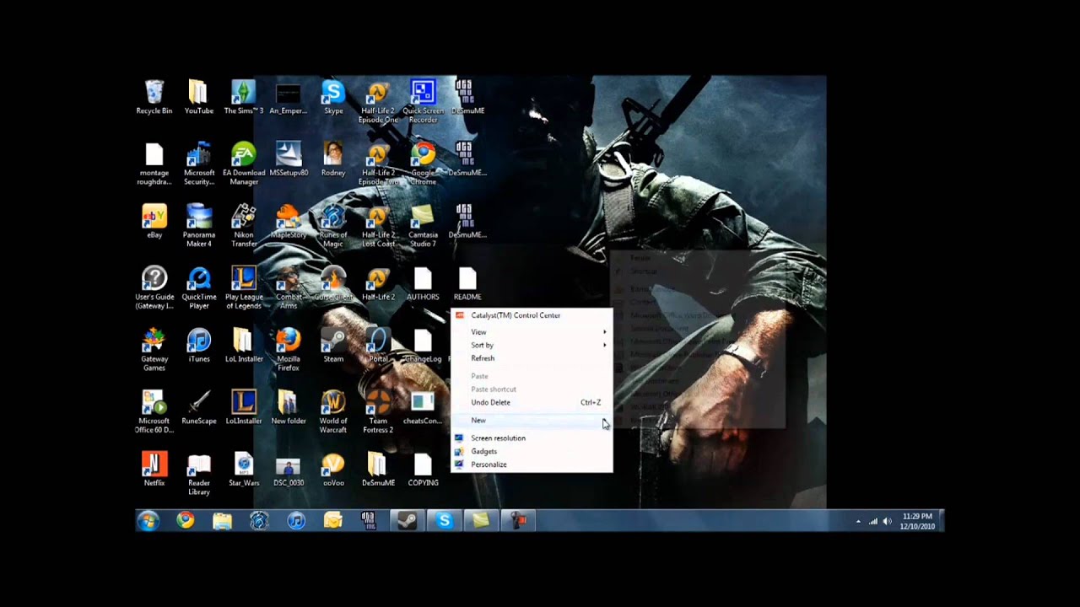Open the clock showing 11:29 PM
The image size is (1080, 607).
pos(916,521)
